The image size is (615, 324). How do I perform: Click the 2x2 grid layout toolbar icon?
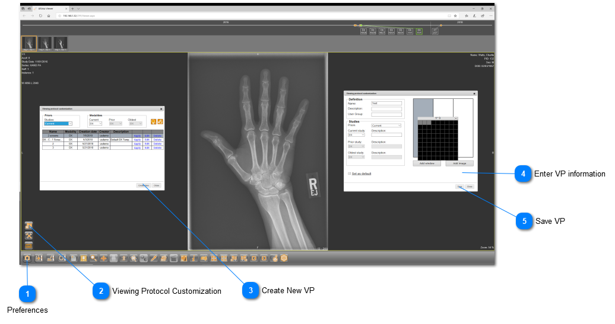[x=214, y=258]
